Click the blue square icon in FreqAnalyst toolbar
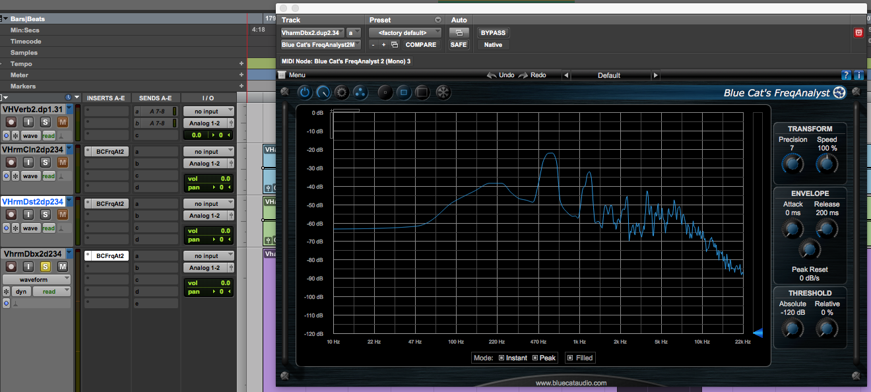Image resolution: width=871 pixels, height=392 pixels. (x=404, y=92)
